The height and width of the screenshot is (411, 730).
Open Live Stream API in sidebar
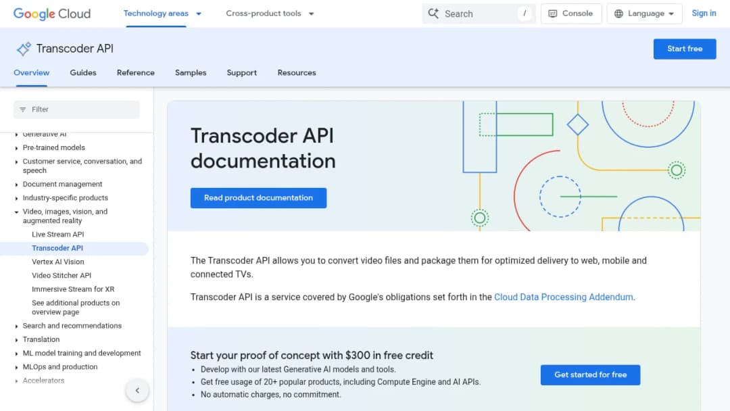57,234
